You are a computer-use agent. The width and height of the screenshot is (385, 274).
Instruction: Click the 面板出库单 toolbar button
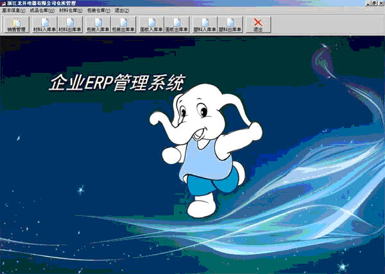coord(176,25)
